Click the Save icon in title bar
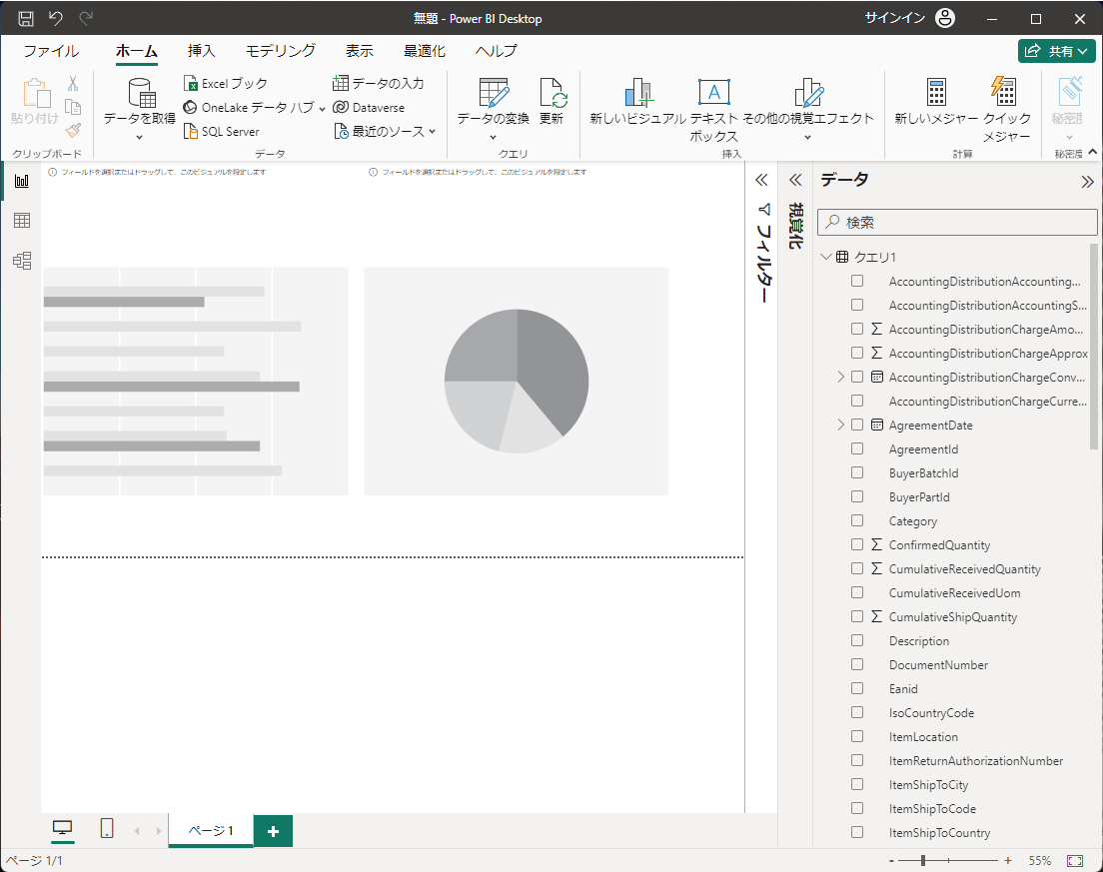This screenshot has width=1103, height=872. point(25,18)
